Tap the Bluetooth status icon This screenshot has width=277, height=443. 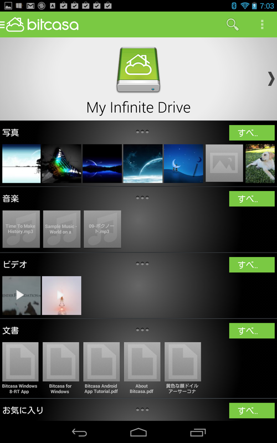pos(234,6)
